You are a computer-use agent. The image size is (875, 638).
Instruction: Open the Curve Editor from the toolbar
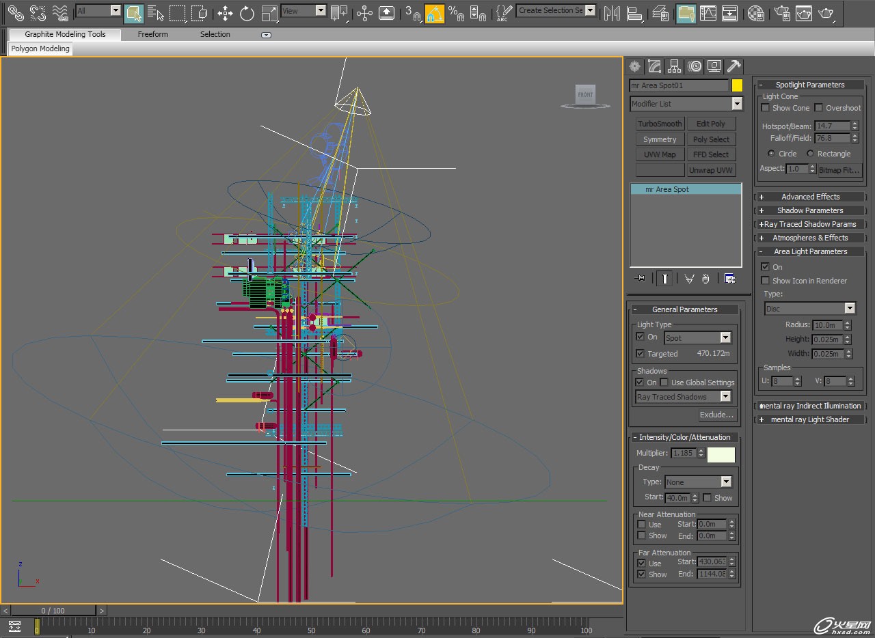click(708, 13)
